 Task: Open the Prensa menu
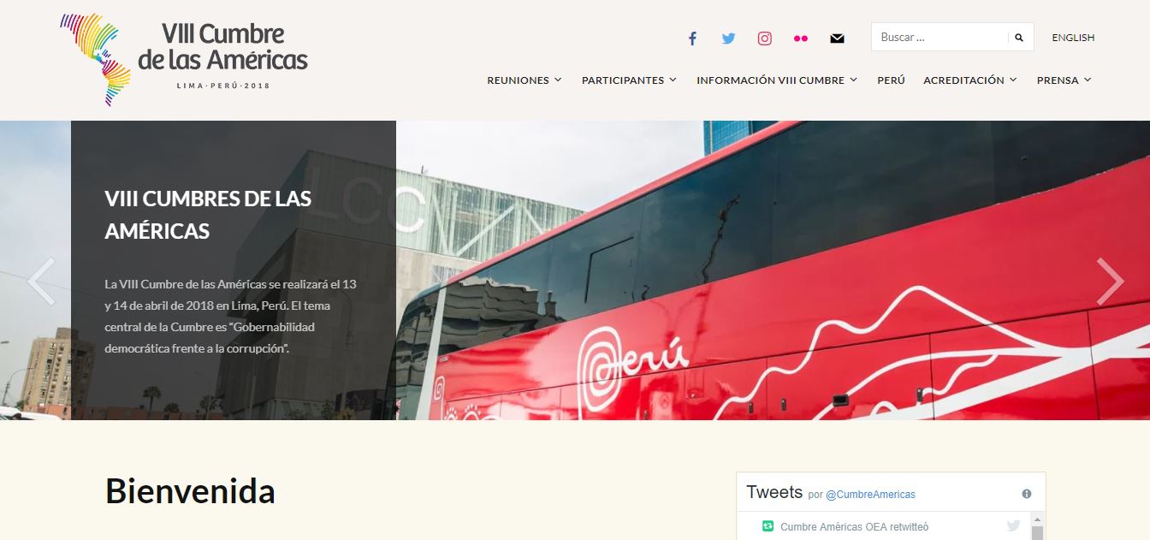coord(1064,80)
